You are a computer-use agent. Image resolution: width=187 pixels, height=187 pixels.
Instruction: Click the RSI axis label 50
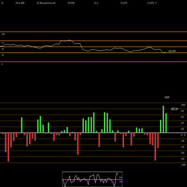(x=3, y=49)
